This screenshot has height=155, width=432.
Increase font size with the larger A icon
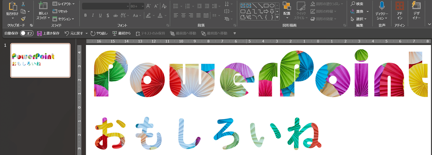click(148, 6)
